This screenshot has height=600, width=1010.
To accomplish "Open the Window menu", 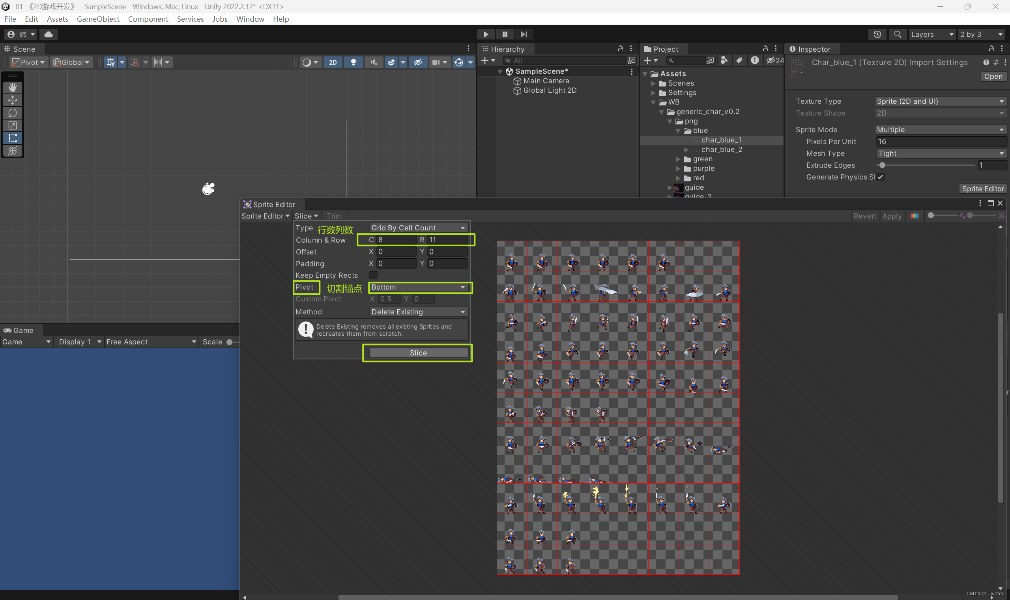I will pos(250,19).
